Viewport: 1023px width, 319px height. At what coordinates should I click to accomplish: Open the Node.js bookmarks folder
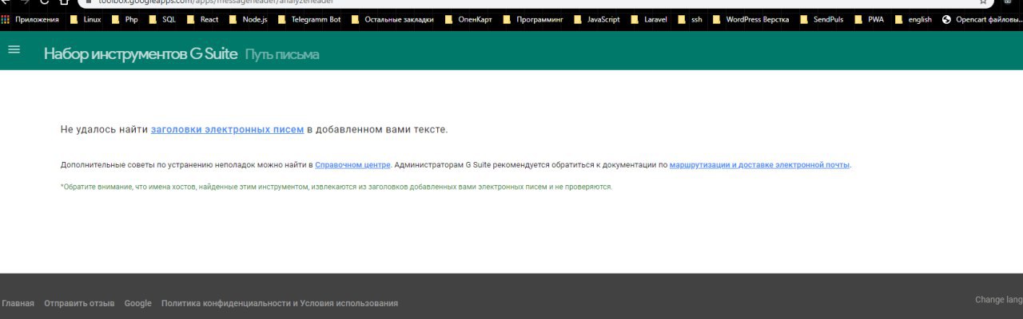coord(249,19)
